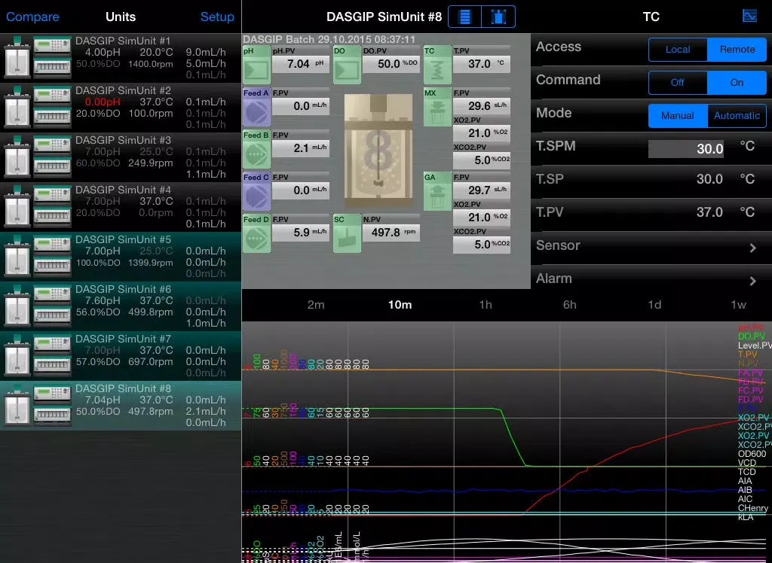772x563 pixels.
Task: Click the Feed D 5.9 mL/h value
Action: pos(301,232)
